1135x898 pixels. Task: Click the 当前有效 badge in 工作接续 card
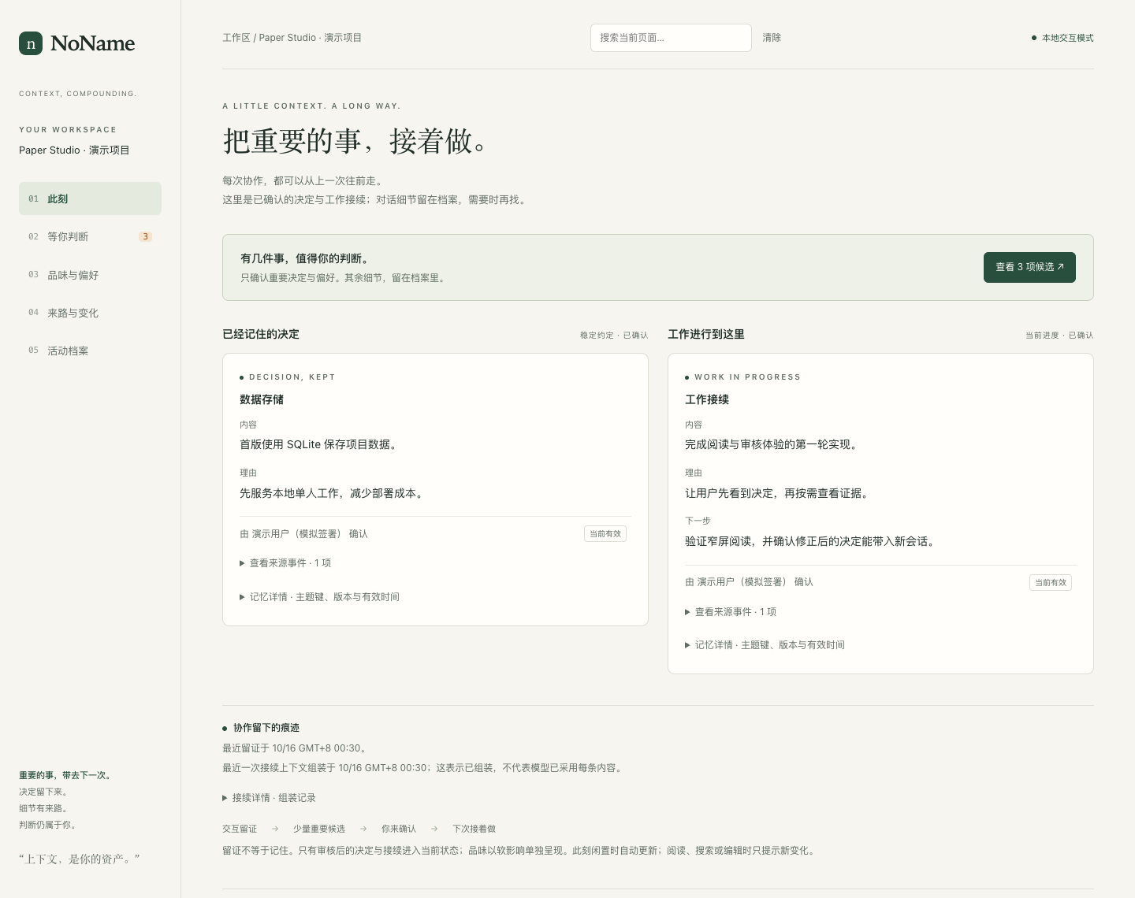[x=1051, y=583]
